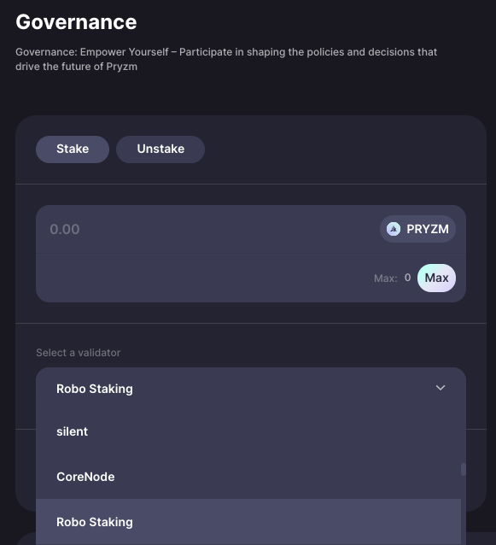Click the Governance page heading
This screenshot has width=496, height=545.
pos(76,22)
